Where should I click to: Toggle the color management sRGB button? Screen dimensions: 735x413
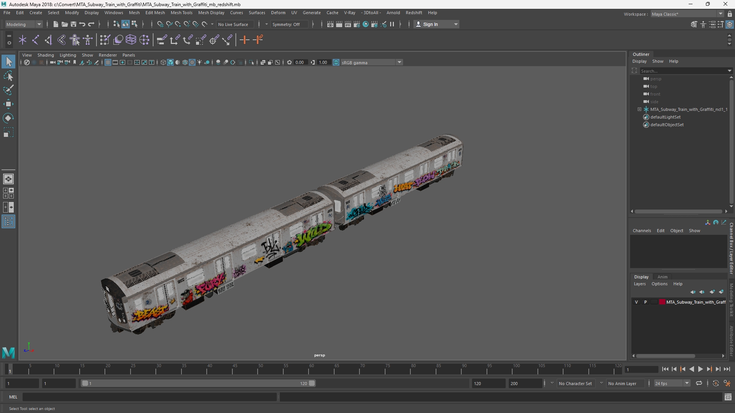(336, 62)
